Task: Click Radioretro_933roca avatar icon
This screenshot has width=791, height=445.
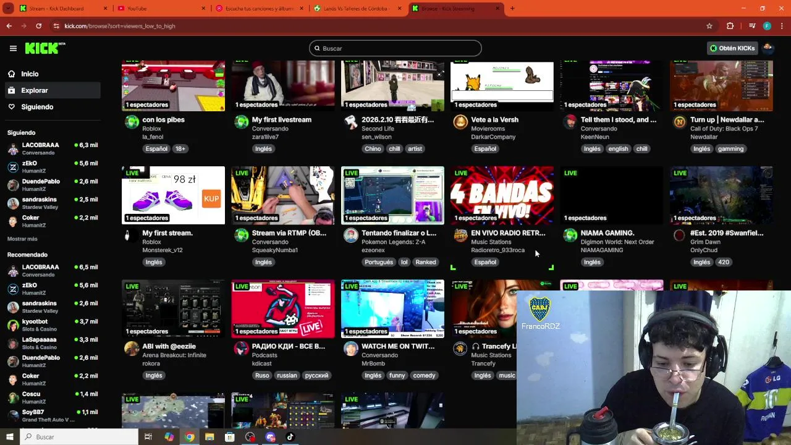Action: [x=460, y=235]
